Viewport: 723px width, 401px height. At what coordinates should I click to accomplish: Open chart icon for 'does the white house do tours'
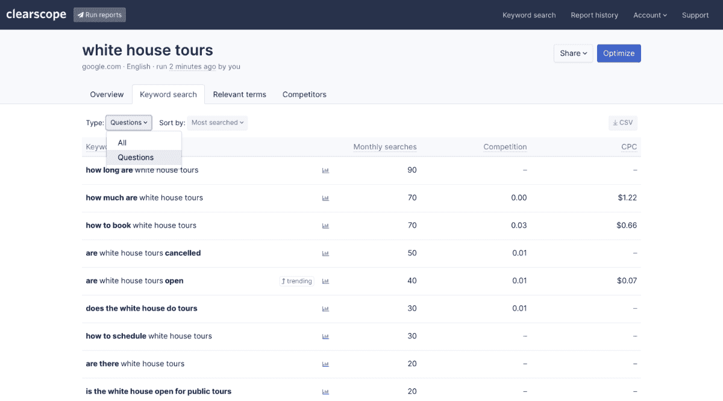[x=325, y=308]
